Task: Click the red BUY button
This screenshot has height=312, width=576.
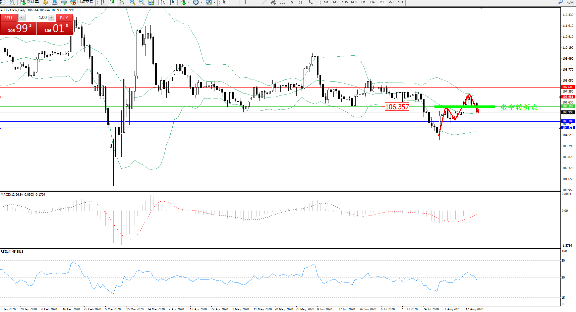Action: (x=64, y=18)
